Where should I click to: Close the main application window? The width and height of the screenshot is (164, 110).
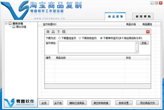coord(161,3)
